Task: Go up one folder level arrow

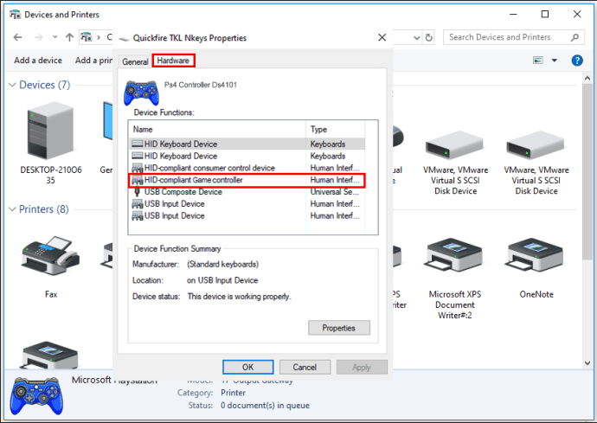Action: 69,37
